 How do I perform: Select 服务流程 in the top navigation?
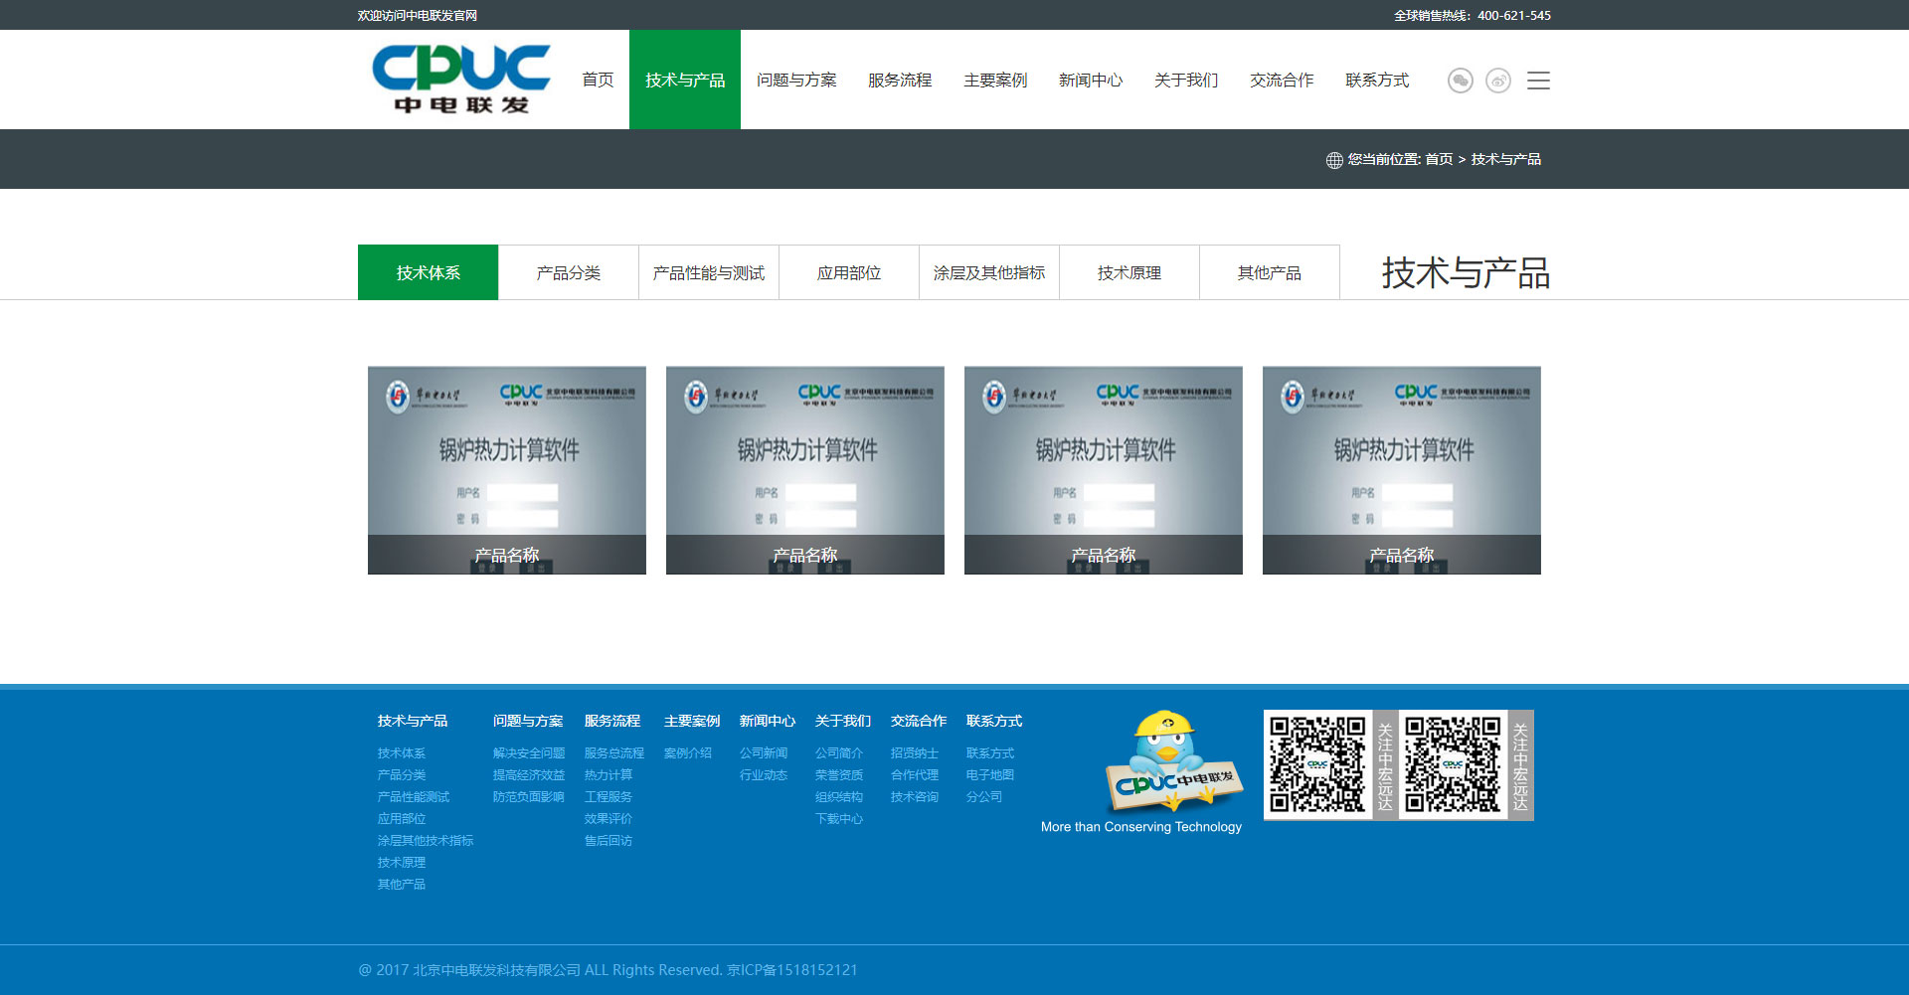tap(899, 80)
